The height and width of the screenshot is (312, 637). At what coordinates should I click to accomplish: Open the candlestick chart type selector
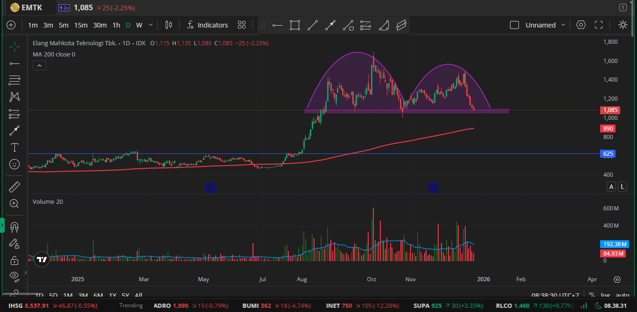168,25
